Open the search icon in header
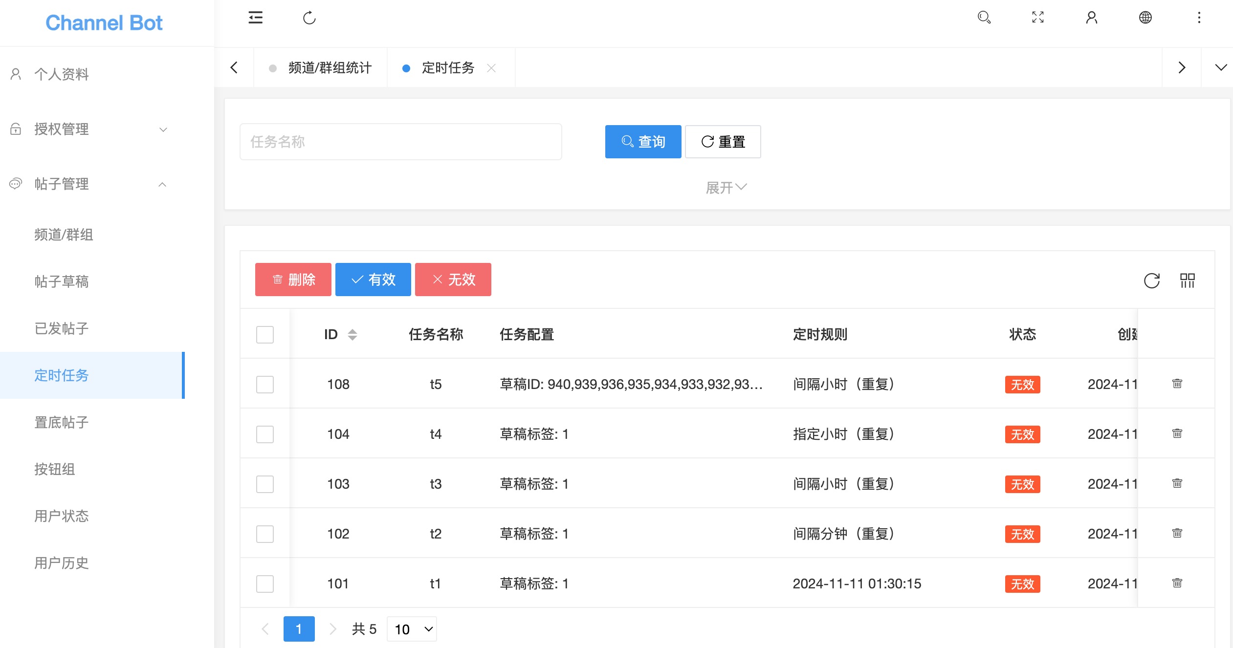Image resolution: width=1233 pixels, height=648 pixels. pos(984,18)
